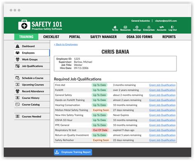Click the Schedule a Course calendar icon
The width and height of the screenshot is (195, 161).
tap(18, 78)
